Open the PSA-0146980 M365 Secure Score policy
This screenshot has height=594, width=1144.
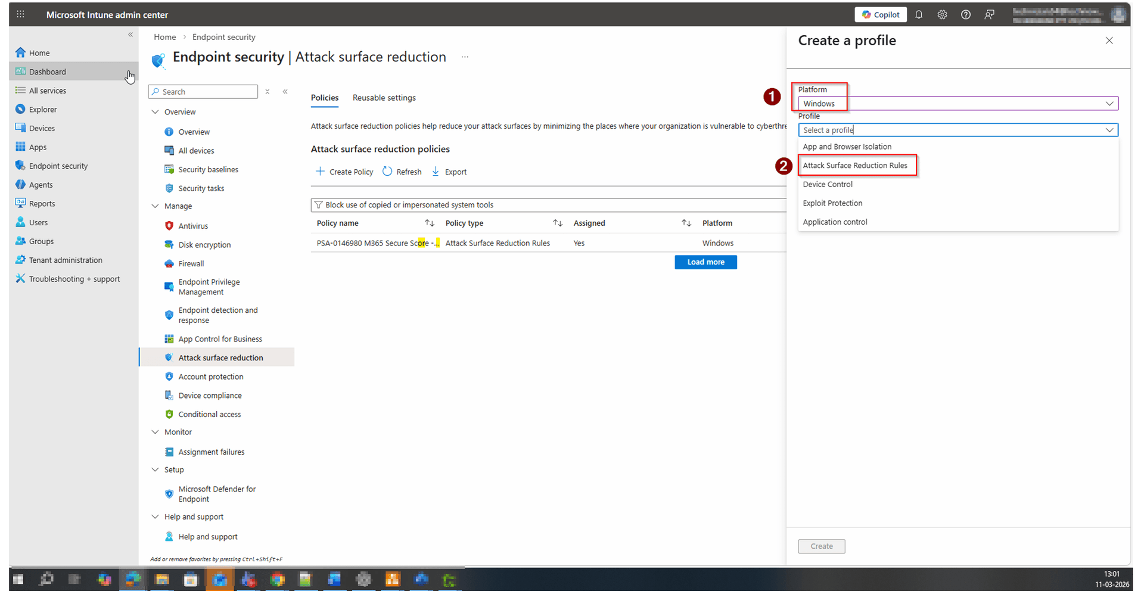click(x=378, y=243)
